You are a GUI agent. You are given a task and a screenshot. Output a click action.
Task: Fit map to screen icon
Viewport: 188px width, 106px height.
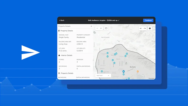[106, 28]
